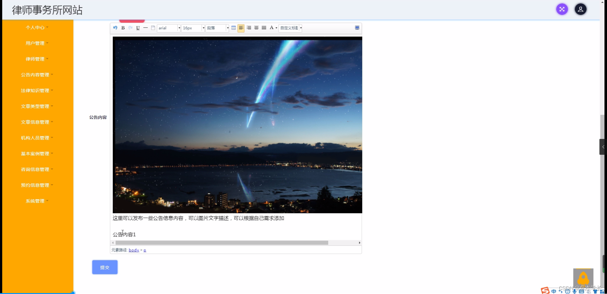Click the editor text line starting 这里可以发布
The image size is (607, 294).
pos(199,218)
